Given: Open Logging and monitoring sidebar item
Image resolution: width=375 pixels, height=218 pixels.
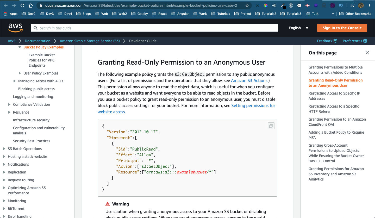Looking at the screenshot, I should click(33, 97).
